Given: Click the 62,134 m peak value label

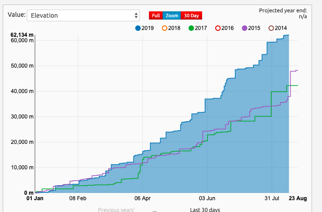Looking at the screenshot, I should click(x=20, y=35).
